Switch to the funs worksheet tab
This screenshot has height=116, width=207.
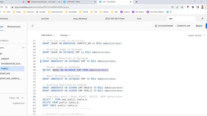139,19
